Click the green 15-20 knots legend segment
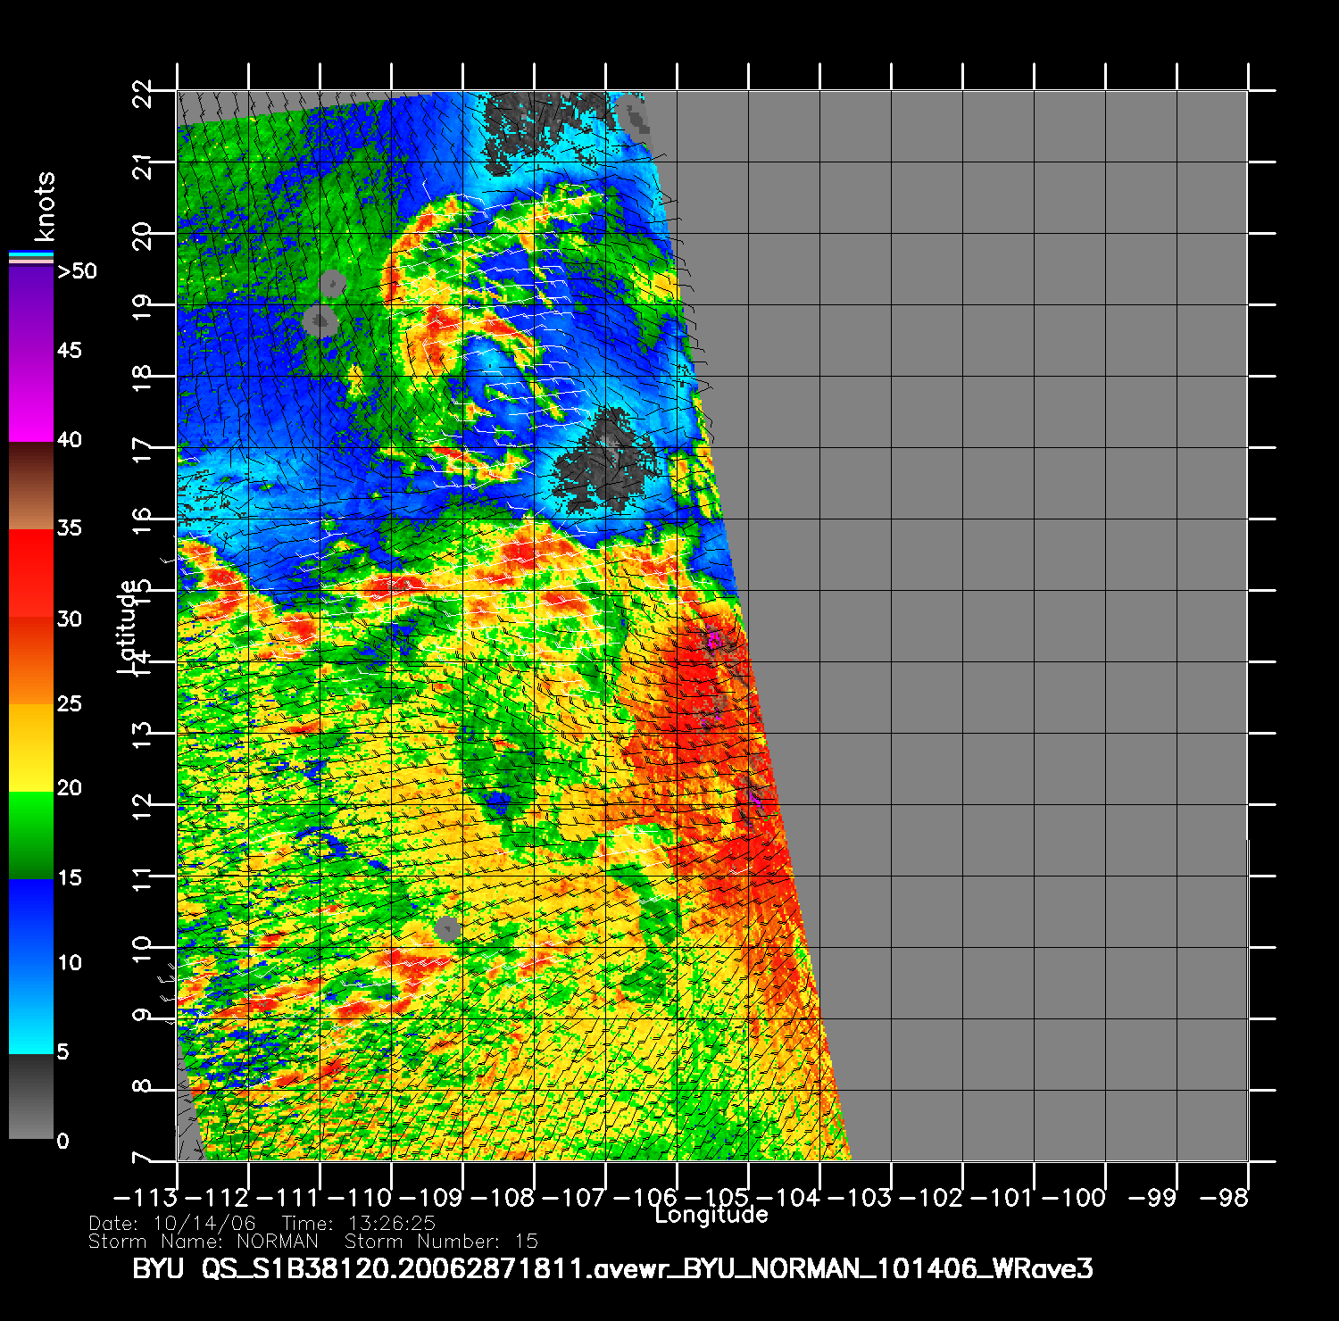Viewport: 1339px width, 1321px height. click(31, 835)
